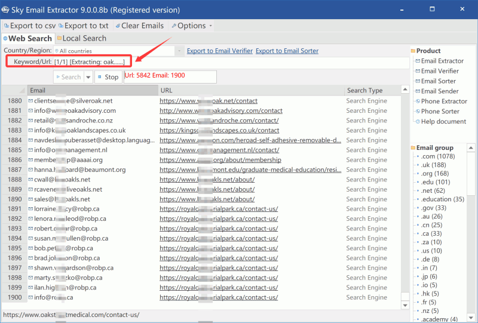Select row number 1893 header
This screenshot has height=323, width=478.
coord(14,229)
